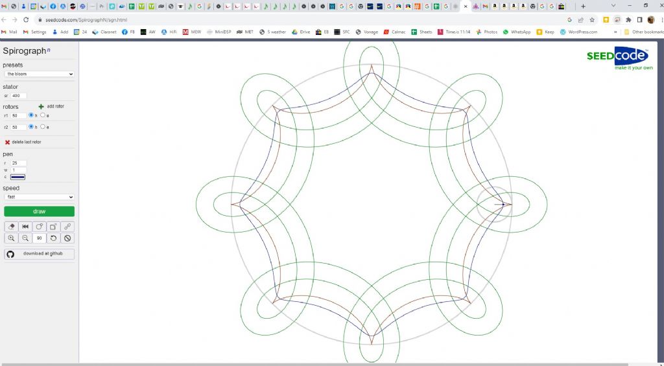Screen dimensions: 664x366
Task: Open the extensions puzzle piece icon
Action: 628,20
